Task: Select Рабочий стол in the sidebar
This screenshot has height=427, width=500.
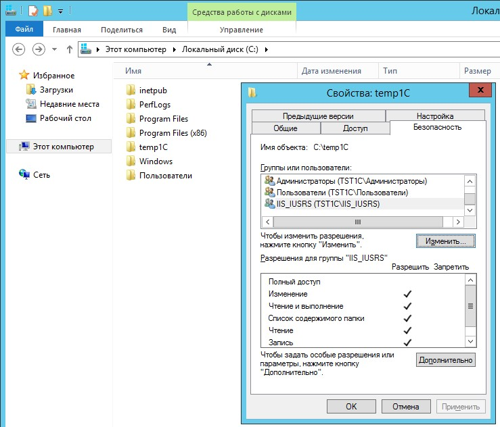Action: [65, 118]
